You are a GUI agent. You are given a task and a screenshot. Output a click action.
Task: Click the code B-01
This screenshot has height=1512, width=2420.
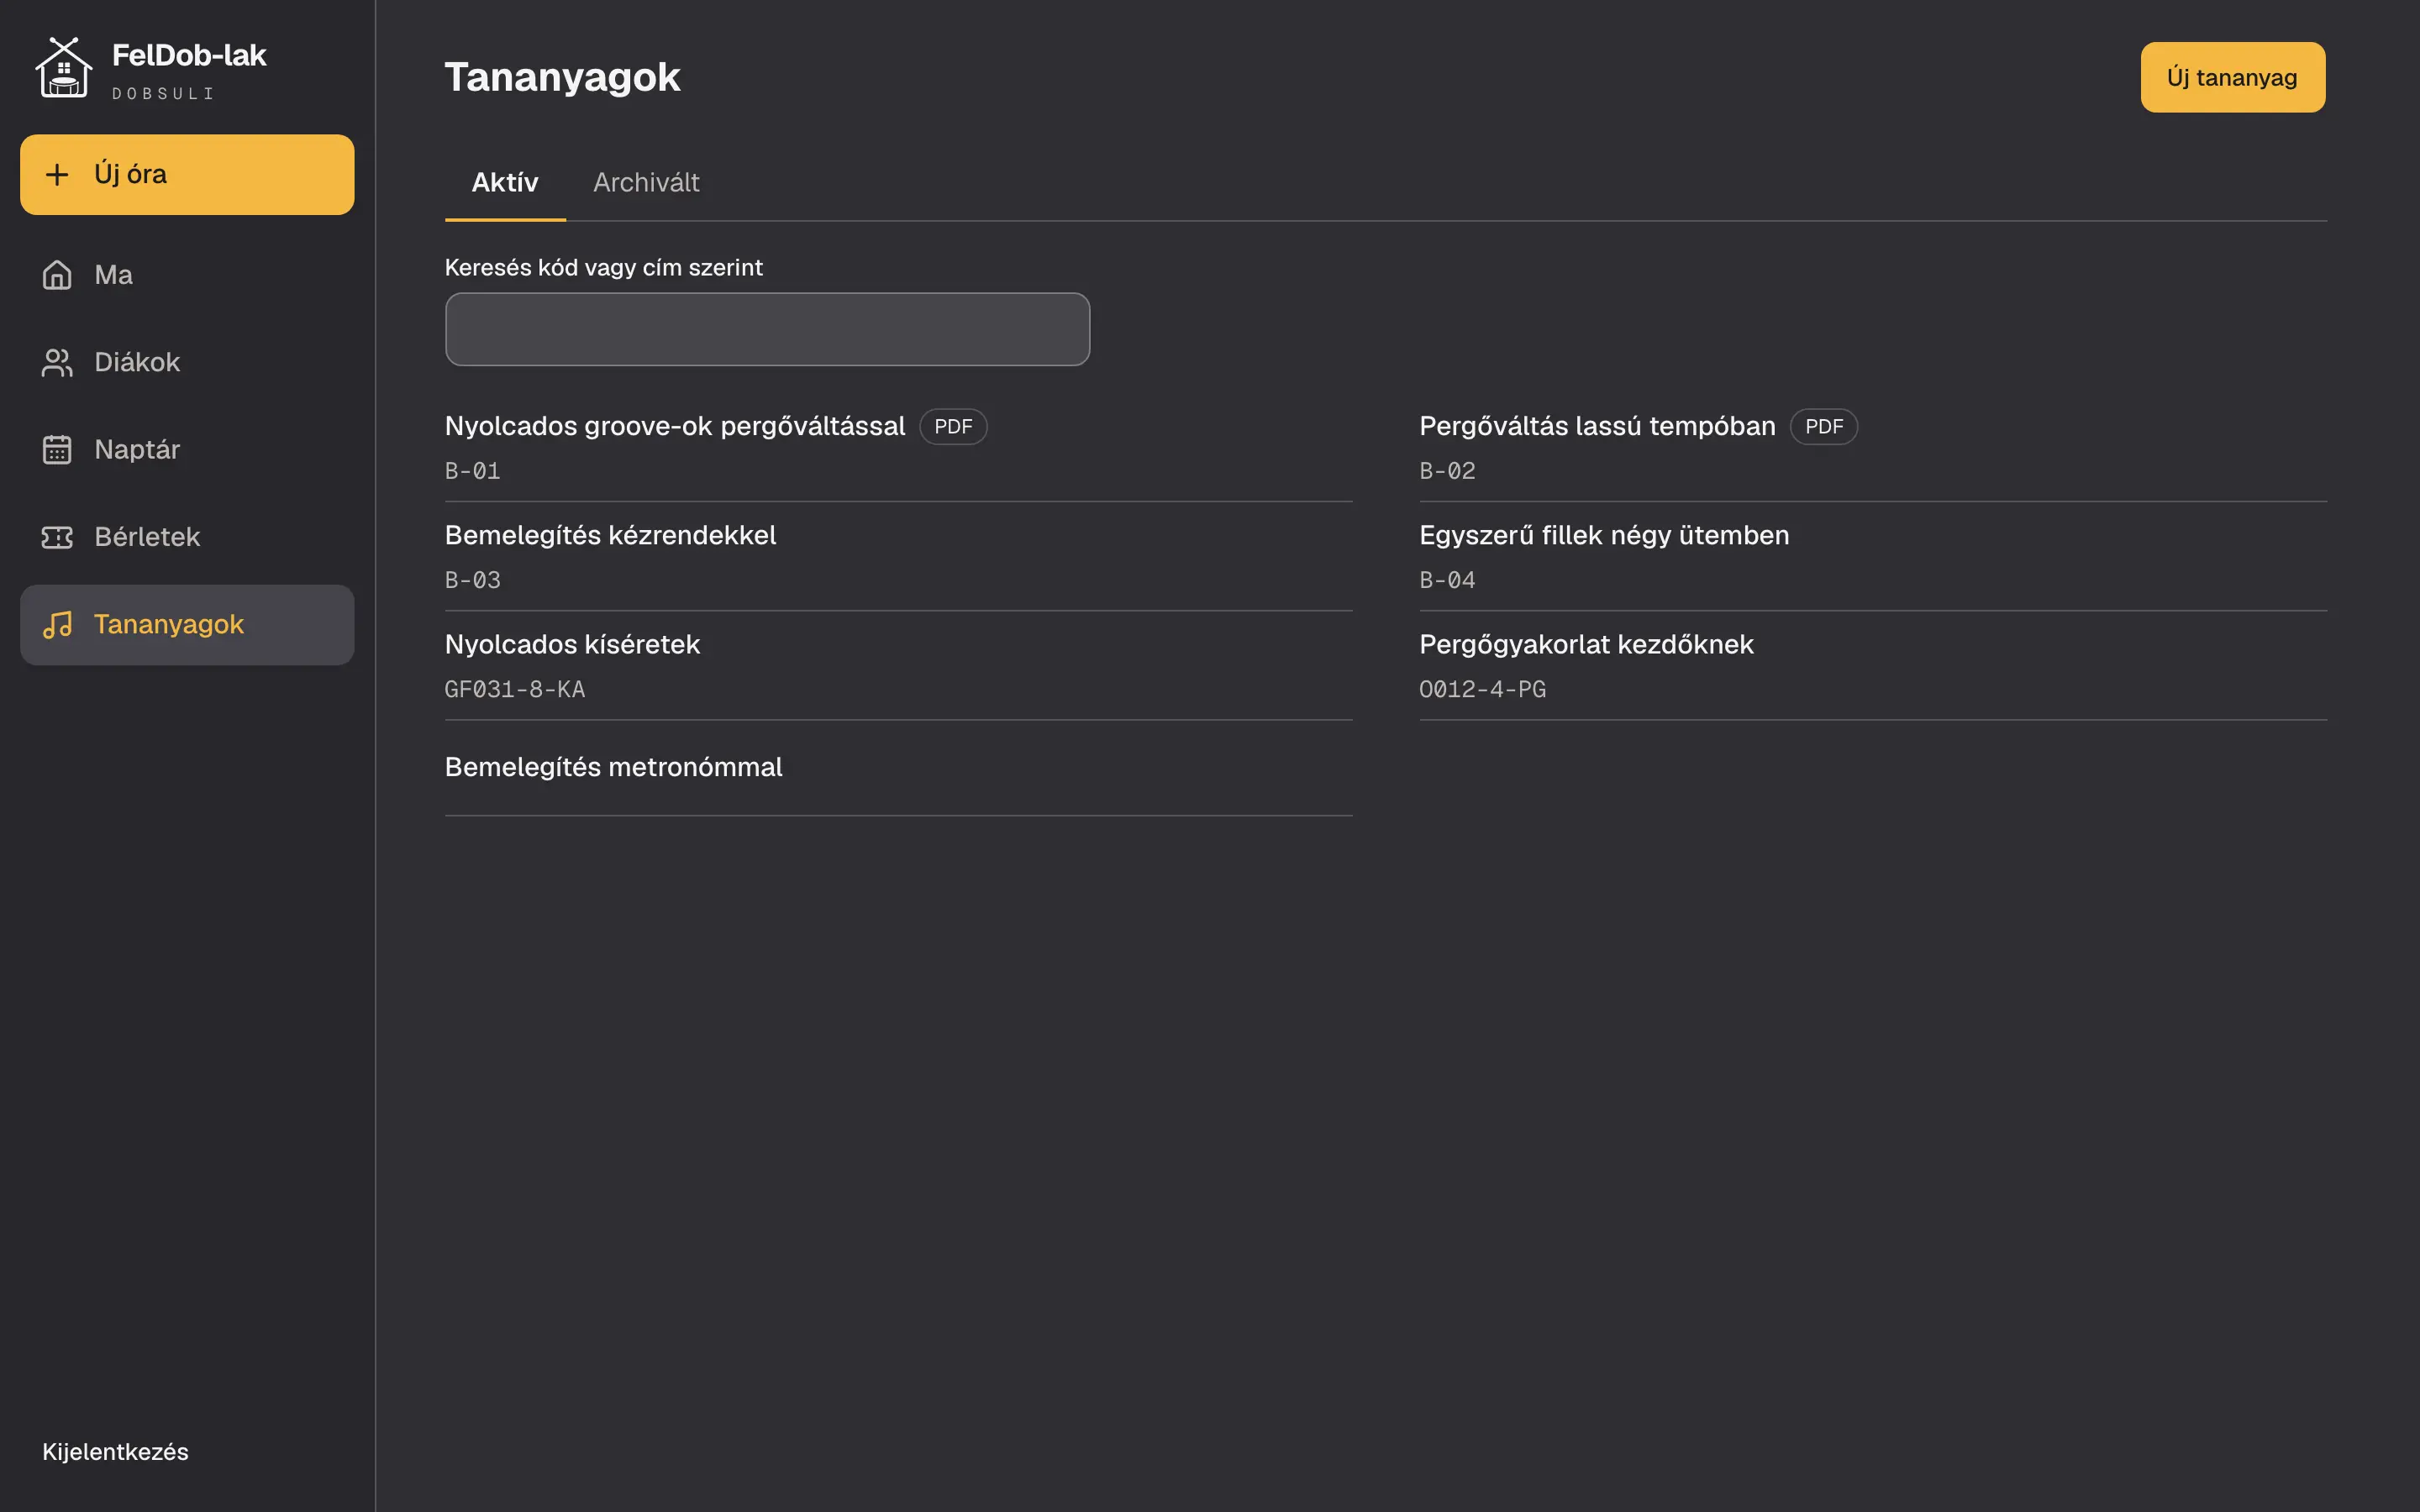pos(473,471)
